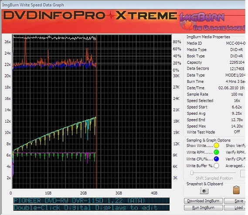Click the Verify RPM label
The width and height of the screenshot is (248, 215).
click(235, 152)
